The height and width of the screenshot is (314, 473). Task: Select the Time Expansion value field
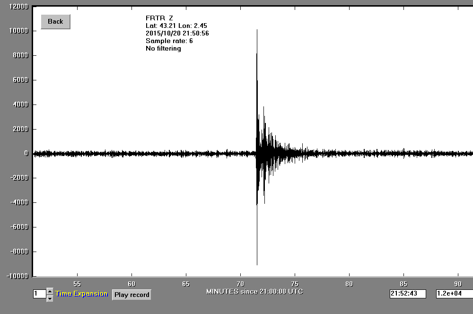point(40,294)
